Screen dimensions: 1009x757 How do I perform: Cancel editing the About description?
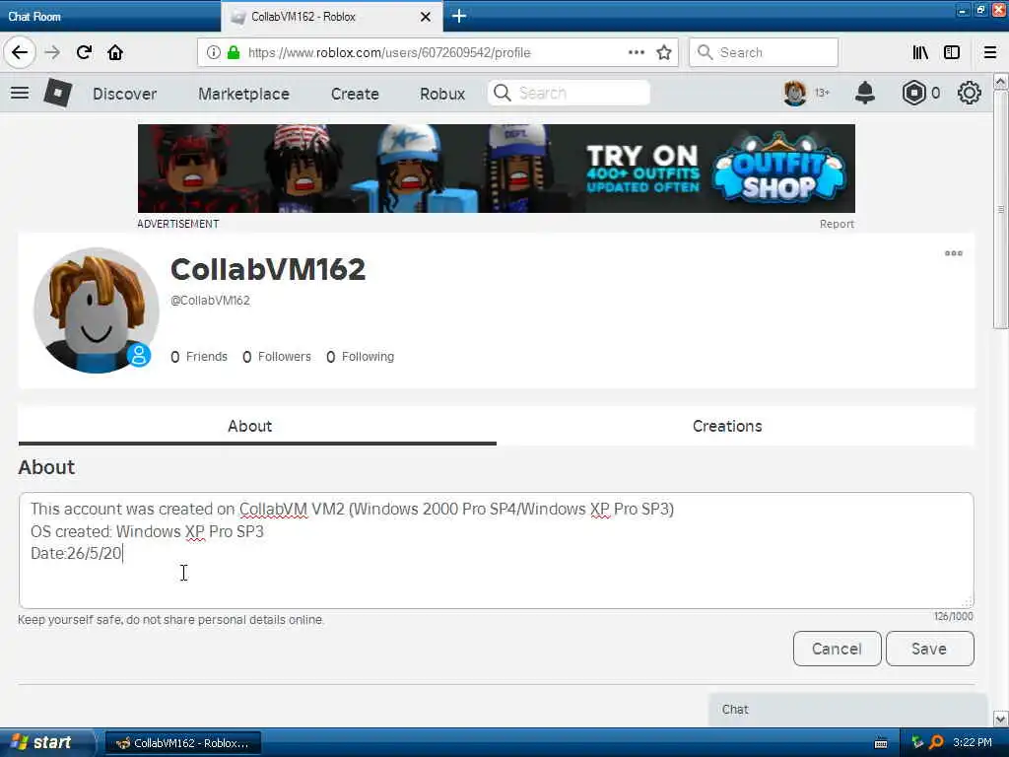point(837,649)
